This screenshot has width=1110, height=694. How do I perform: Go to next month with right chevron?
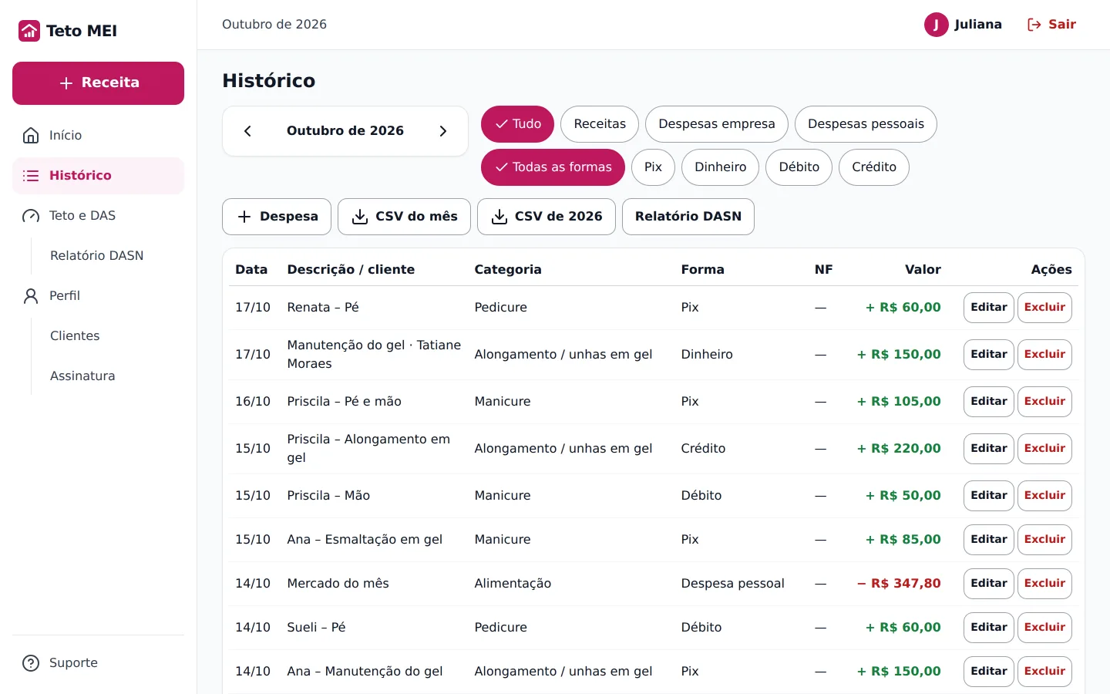coord(443,131)
